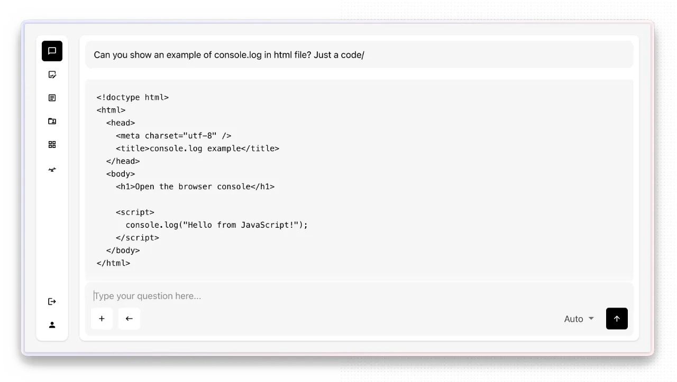This screenshot has height=382, width=677.
Task: Click the opening "<head>" code line
Action: point(121,123)
